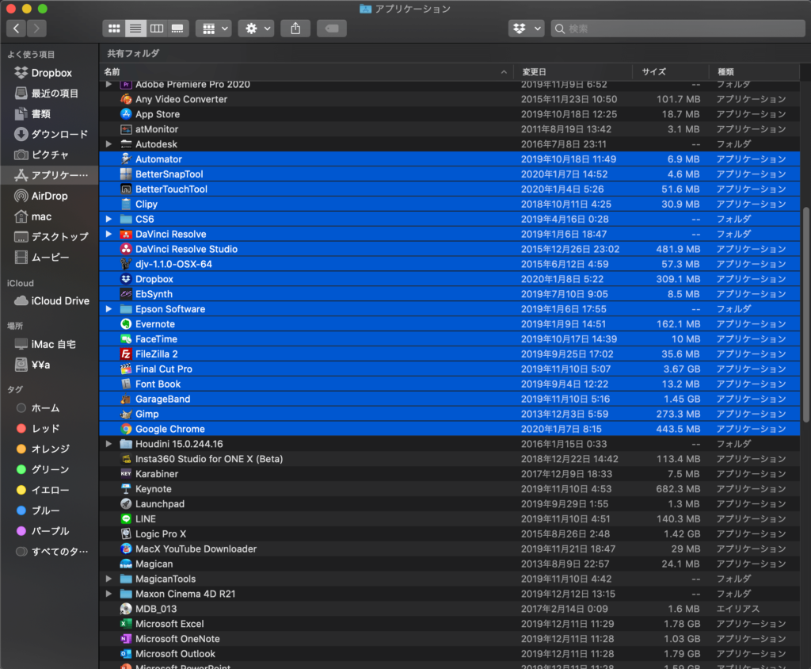
Task: Sort by the 変更日 column header
Action: click(x=573, y=72)
